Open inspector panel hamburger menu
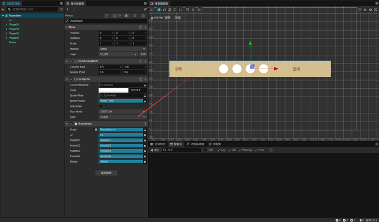379x222 pixels. point(145,3)
